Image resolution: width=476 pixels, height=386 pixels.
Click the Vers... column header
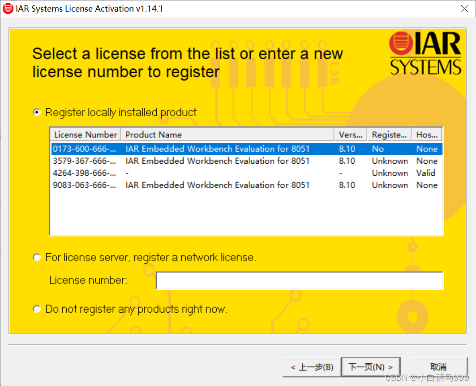tap(351, 135)
